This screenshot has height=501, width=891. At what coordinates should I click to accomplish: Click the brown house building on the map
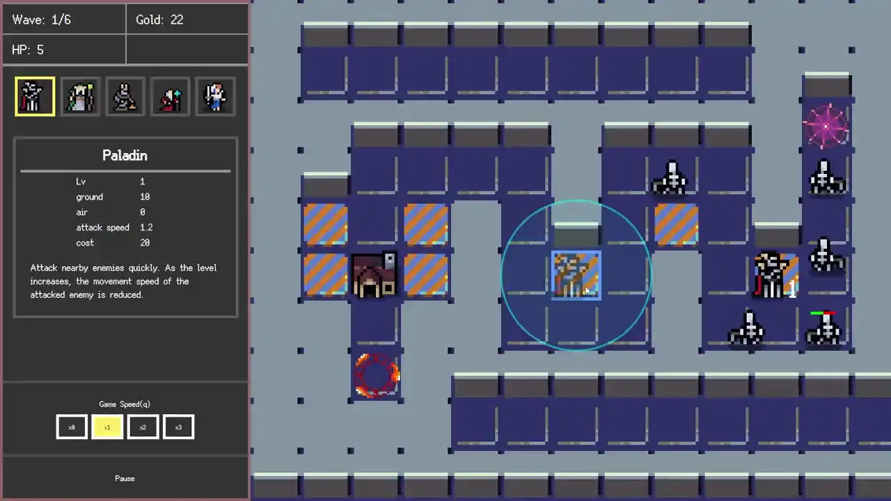375,276
